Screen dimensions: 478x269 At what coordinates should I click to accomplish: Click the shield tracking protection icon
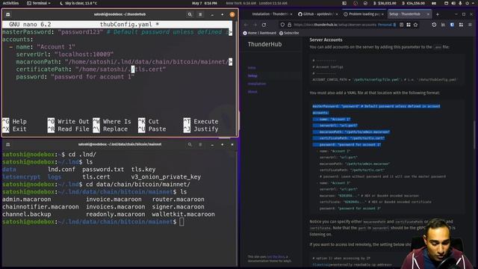(x=282, y=25)
